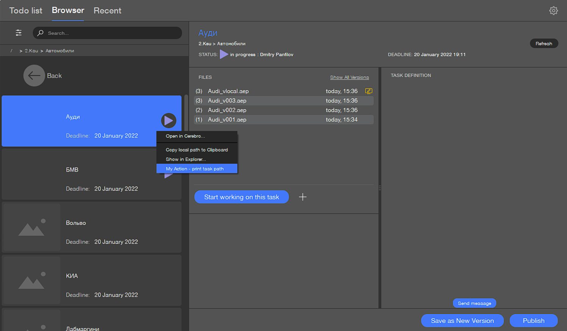Select the Audi_v002.aep file row
This screenshot has height=331, width=567.
tap(284, 110)
